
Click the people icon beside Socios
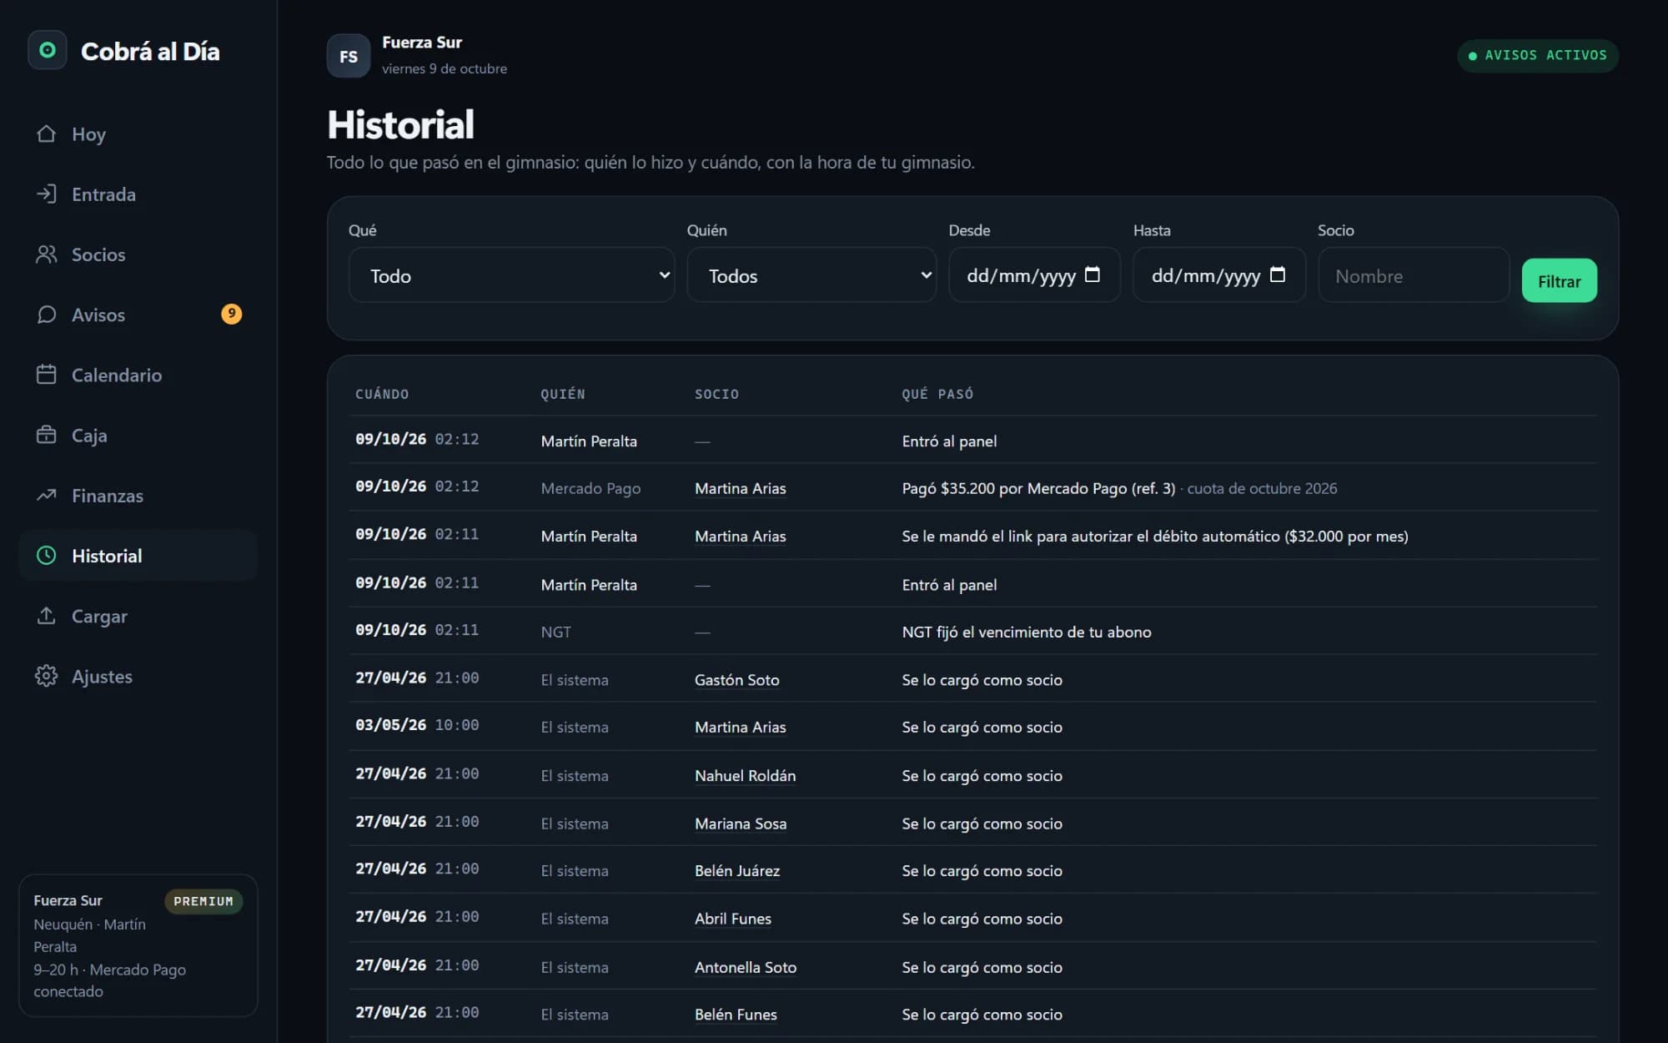point(47,254)
